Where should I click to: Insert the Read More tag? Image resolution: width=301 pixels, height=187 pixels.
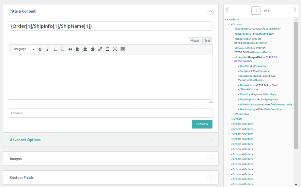tap(108, 49)
